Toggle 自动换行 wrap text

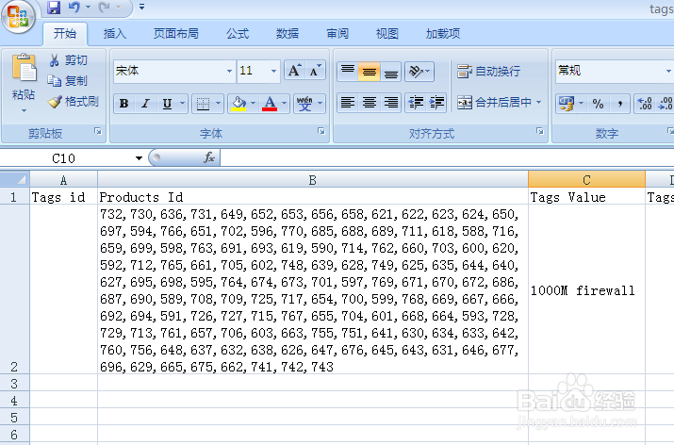pyautogui.click(x=488, y=71)
